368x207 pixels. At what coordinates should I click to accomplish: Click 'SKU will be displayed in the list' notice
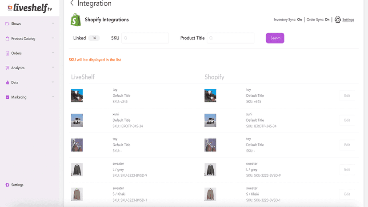(95, 60)
